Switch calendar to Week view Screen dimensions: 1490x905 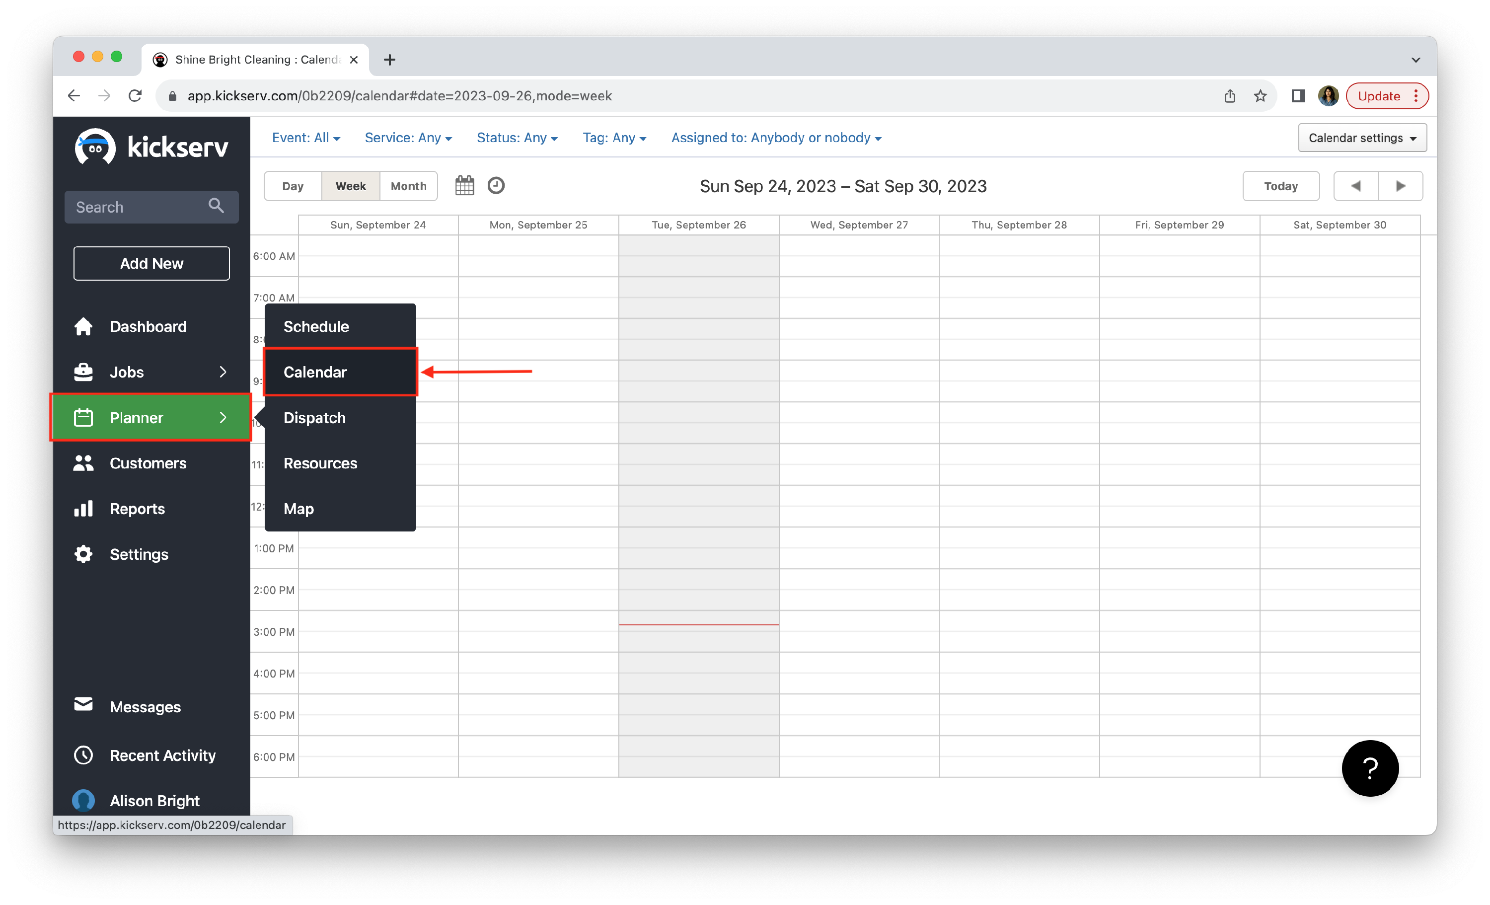pos(351,186)
